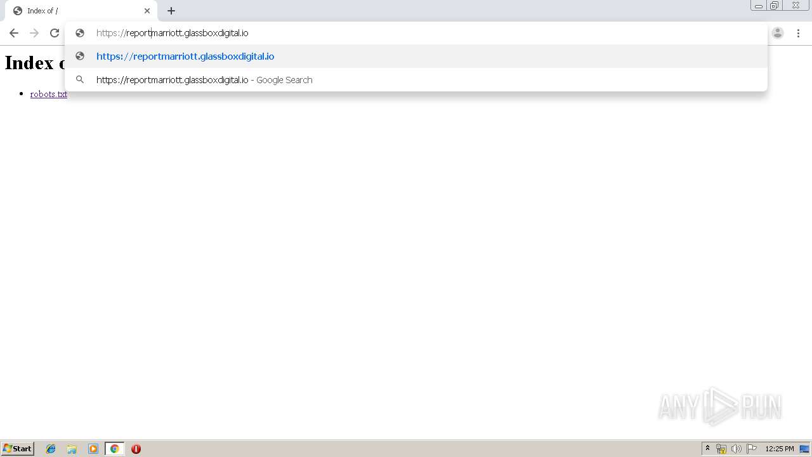Click the magnifier icon of the search suggestion
Screen dimensions: 812x457
[x=80, y=79]
